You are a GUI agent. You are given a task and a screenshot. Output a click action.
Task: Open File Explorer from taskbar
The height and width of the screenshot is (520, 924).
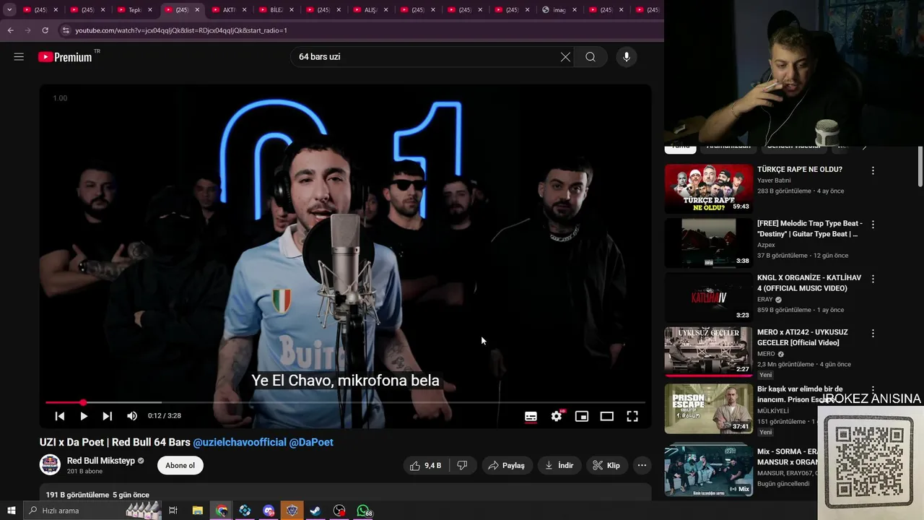(x=198, y=511)
